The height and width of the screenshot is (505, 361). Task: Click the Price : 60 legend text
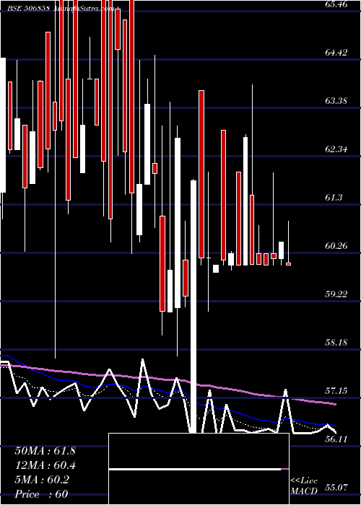tap(41, 494)
